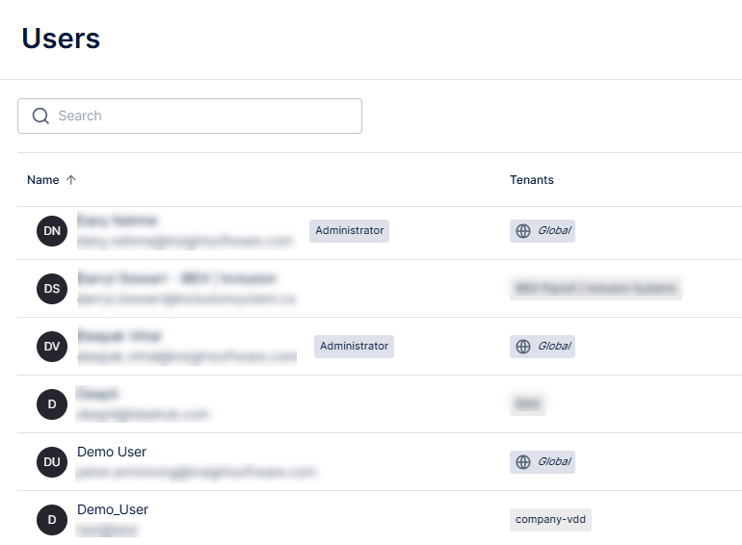This screenshot has height=545, width=742.
Task: Click the Tenants column header
Action: coord(532,180)
